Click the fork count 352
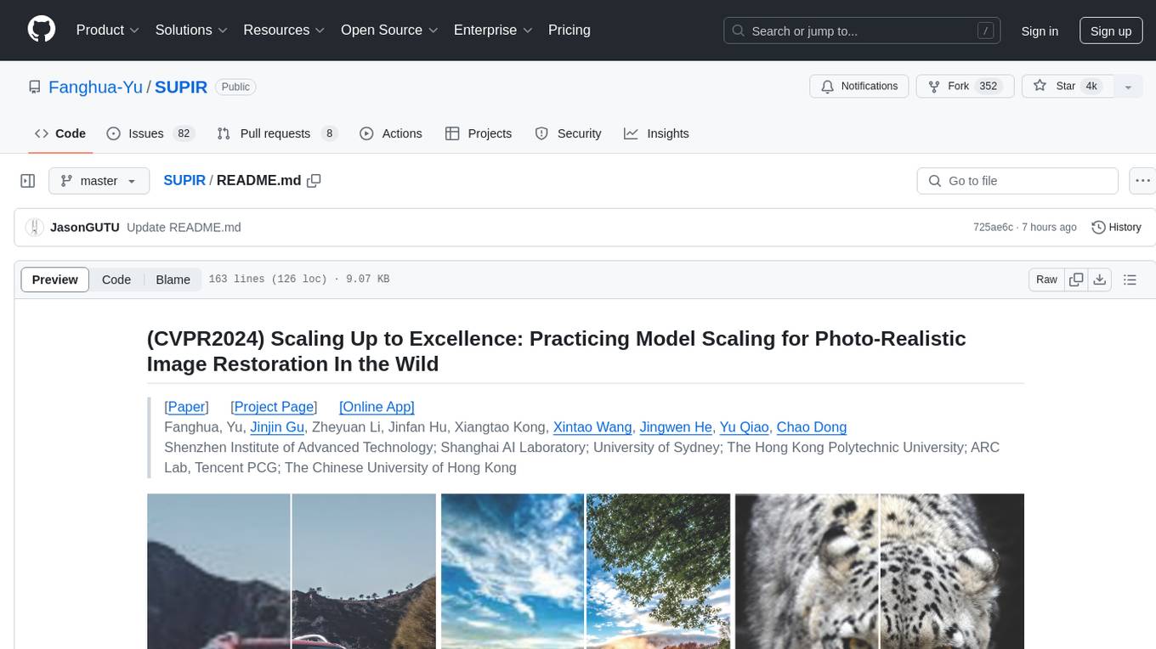The height and width of the screenshot is (649, 1156). tap(988, 87)
